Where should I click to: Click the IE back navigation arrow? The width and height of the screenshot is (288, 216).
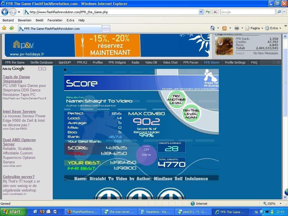coord(5,12)
